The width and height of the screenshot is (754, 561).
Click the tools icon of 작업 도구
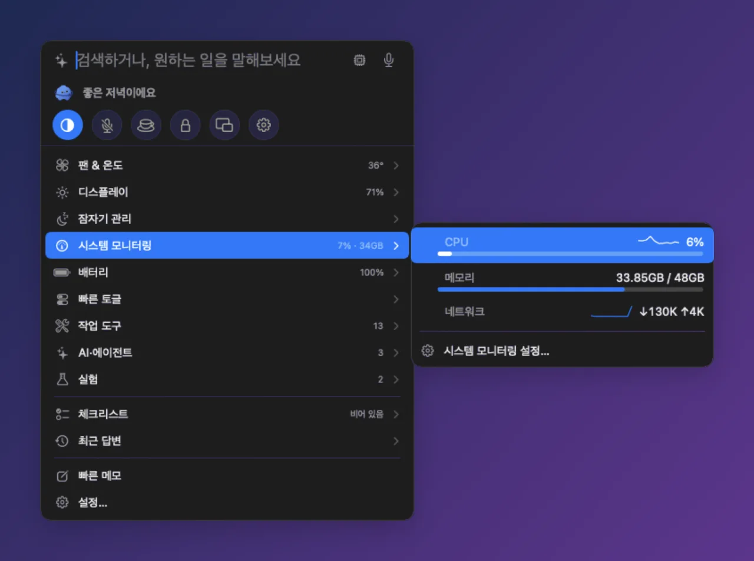62,326
